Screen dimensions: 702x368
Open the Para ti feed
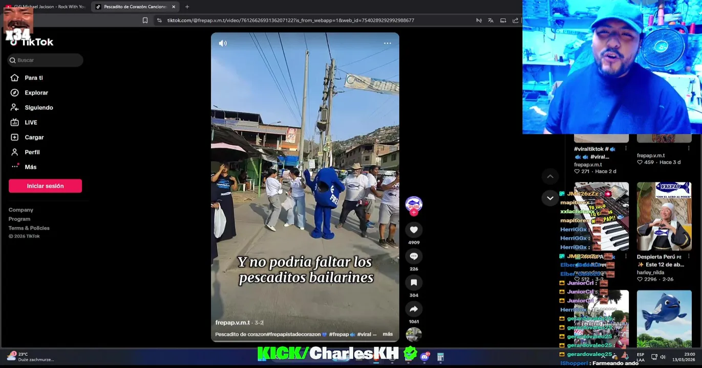(33, 78)
